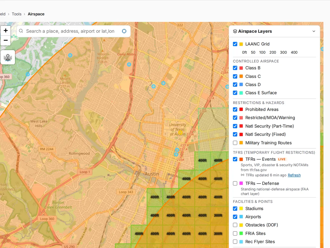
Task: Enable Obstacles (DOF) layer
Action: [x=235, y=225]
